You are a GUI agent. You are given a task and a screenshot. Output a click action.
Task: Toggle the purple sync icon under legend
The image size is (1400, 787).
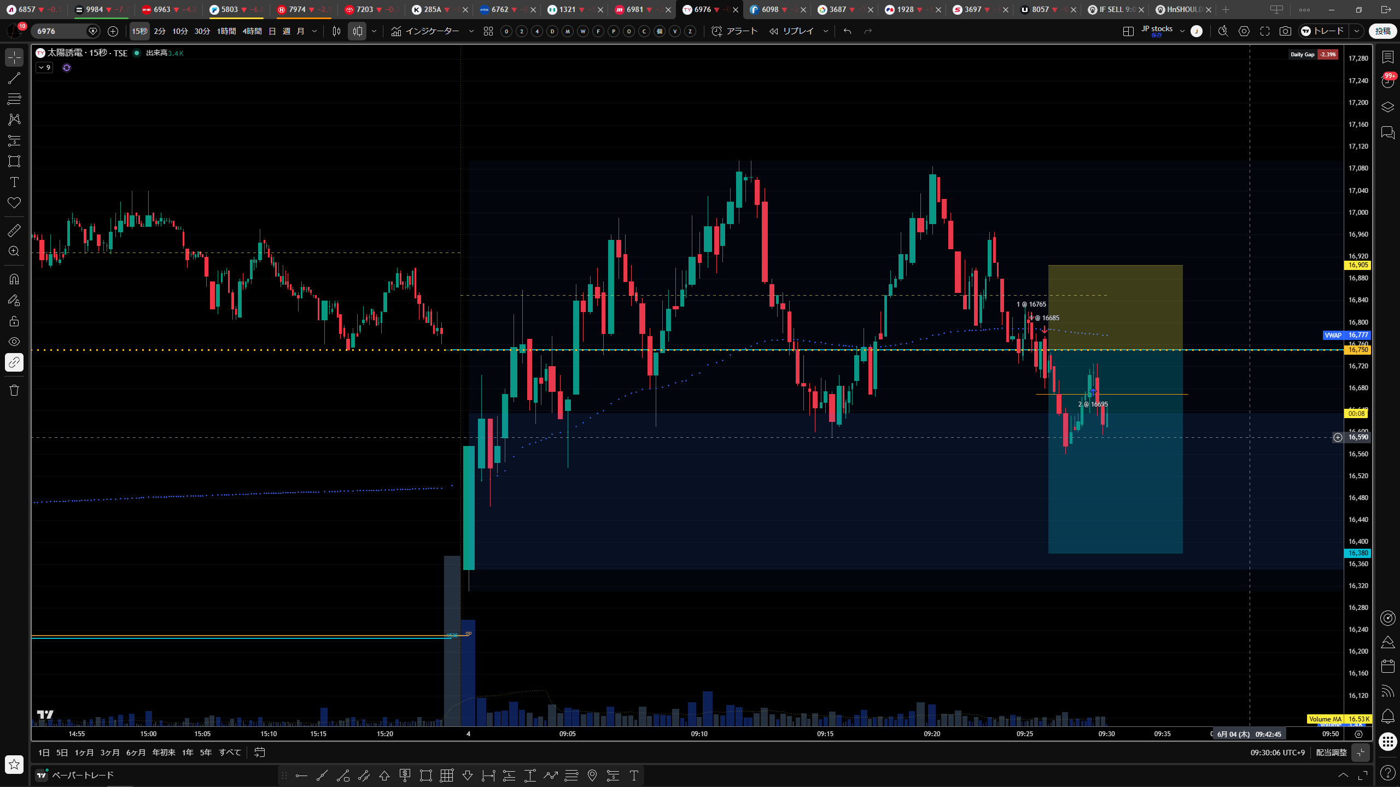pos(67,68)
